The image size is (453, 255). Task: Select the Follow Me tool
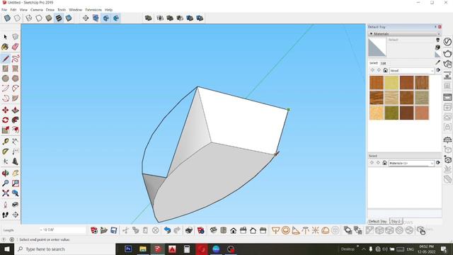pos(16,120)
